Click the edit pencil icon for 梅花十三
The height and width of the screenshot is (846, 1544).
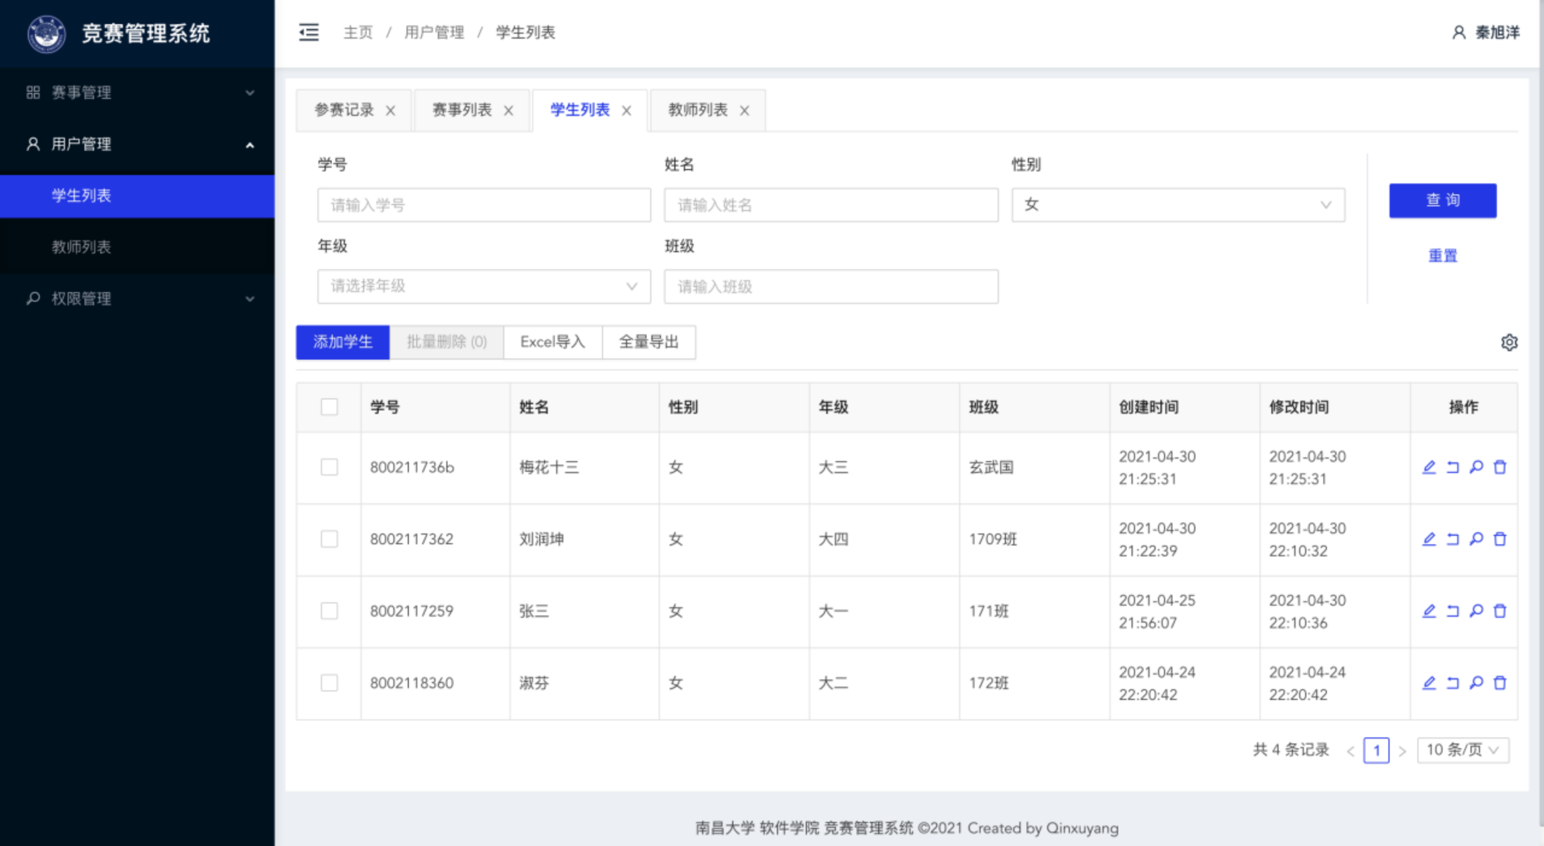(x=1429, y=467)
